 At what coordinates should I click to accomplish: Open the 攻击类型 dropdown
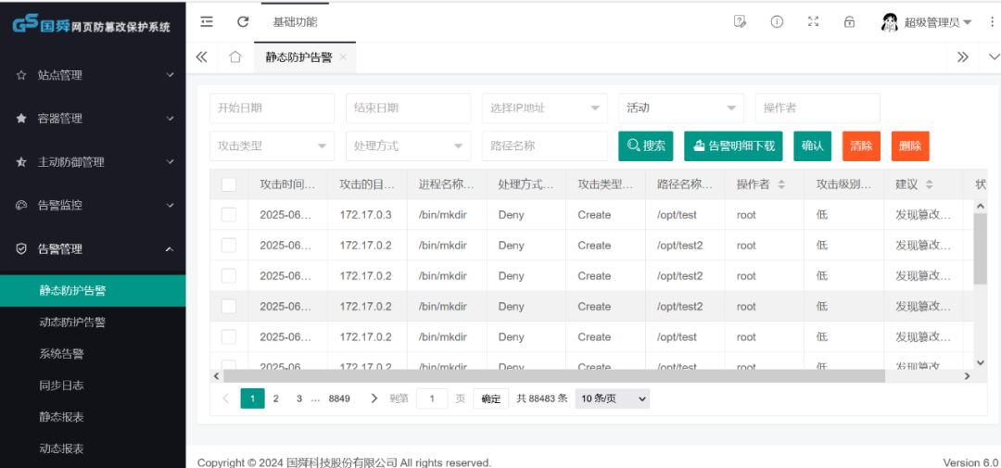[x=272, y=145]
